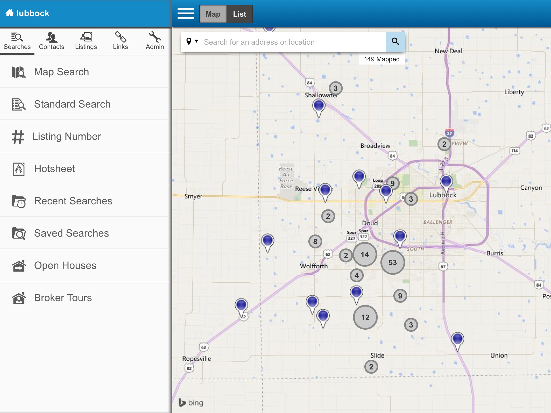Open Recent Searches
Viewport: 551px width, 413px height.
pos(73,201)
